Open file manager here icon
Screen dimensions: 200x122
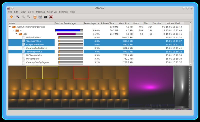pyautogui.click(x=40, y=17)
